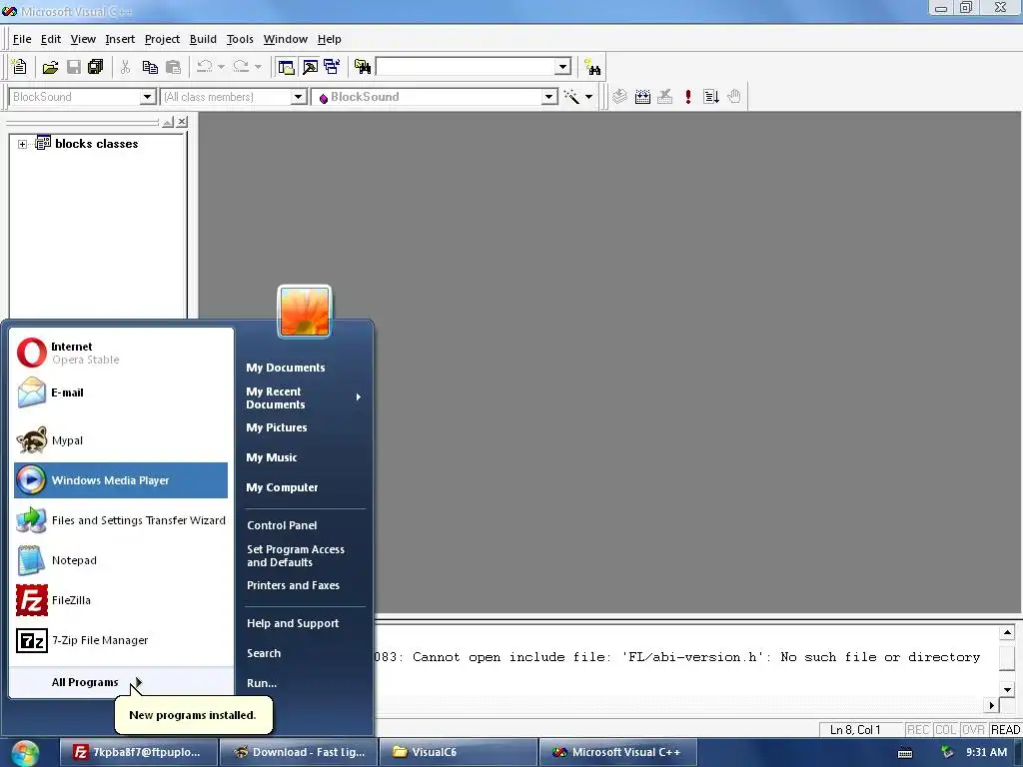The height and width of the screenshot is (767, 1023).
Task: Open the Edit menu
Action: point(50,39)
